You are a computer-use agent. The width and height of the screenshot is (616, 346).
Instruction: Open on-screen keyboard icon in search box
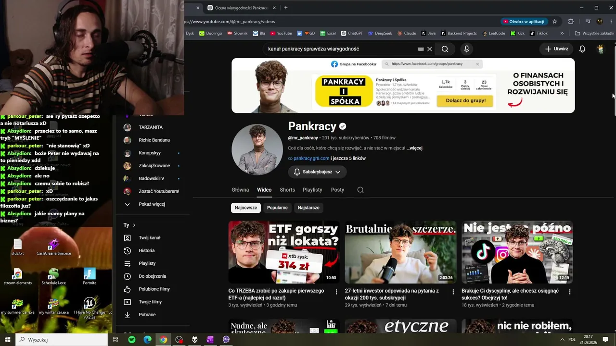coord(421,49)
